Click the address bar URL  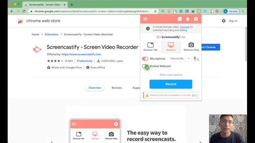coord(92,12)
